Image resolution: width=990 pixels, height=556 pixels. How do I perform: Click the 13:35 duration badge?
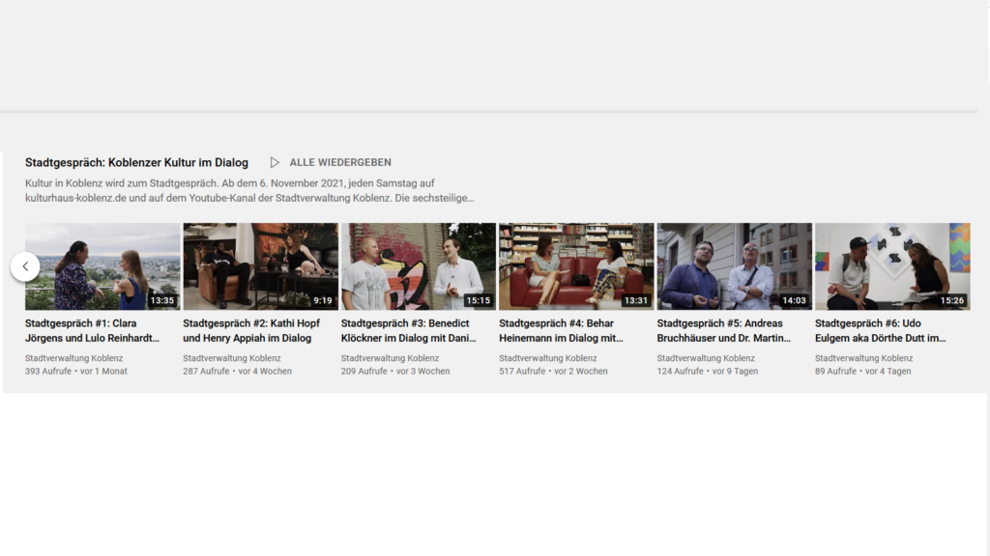(x=161, y=301)
